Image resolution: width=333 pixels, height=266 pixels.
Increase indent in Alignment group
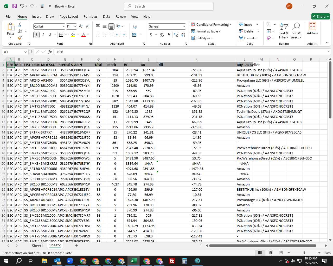[x=125, y=35]
